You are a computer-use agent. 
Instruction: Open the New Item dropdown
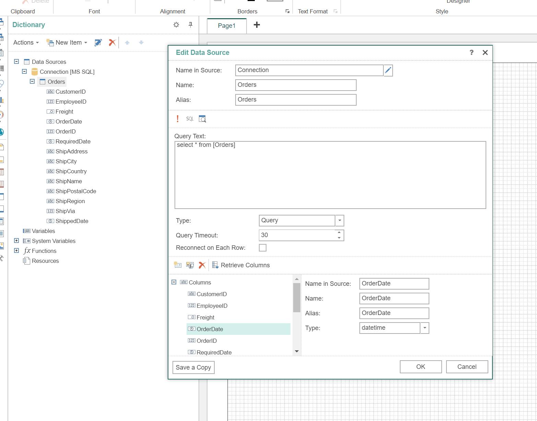tap(67, 43)
